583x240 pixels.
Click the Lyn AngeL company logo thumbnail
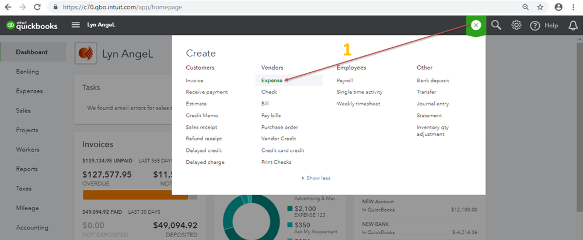coord(86,54)
